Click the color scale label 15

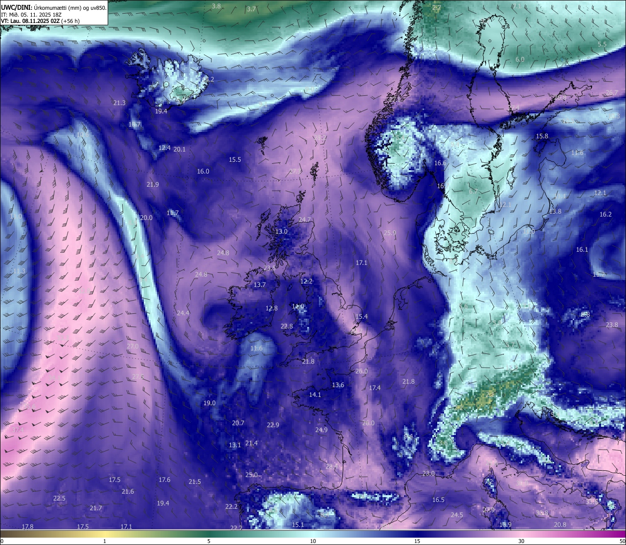[x=417, y=541]
